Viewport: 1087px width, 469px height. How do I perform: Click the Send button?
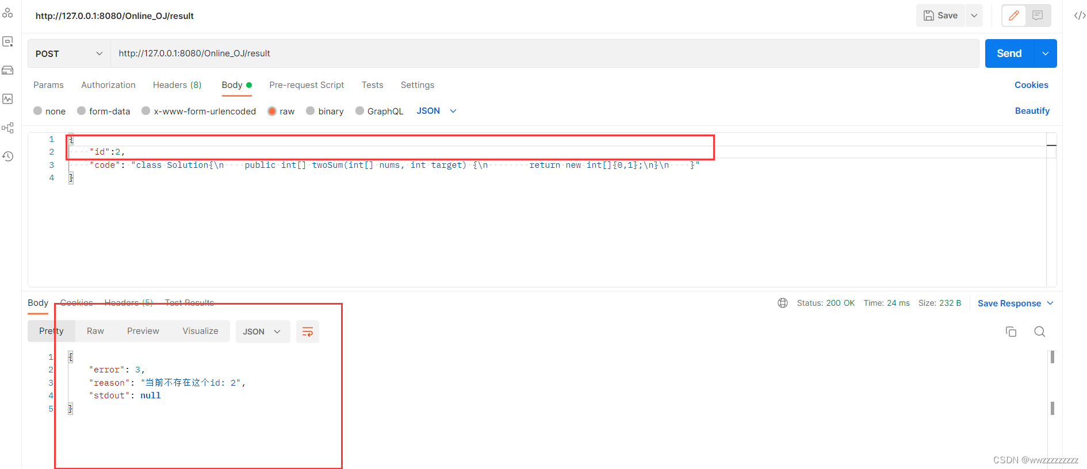(1009, 53)
